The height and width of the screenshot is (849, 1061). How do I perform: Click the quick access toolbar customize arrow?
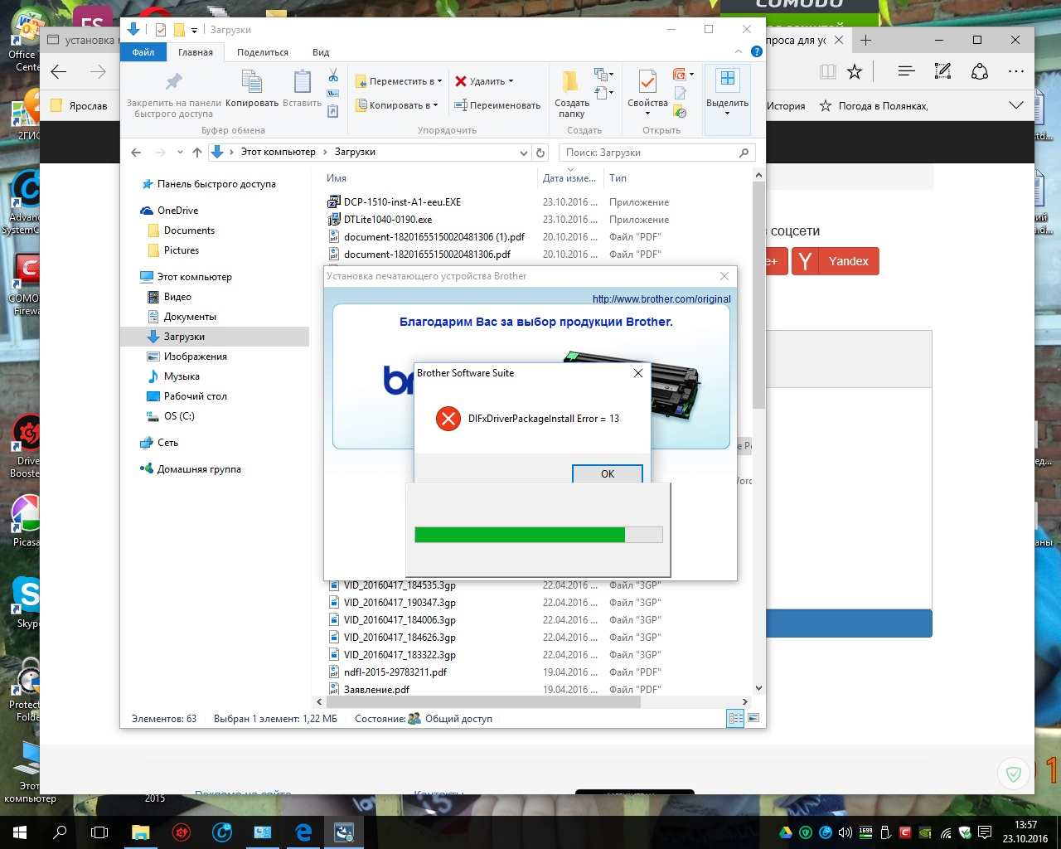click(x=195, y=30)
